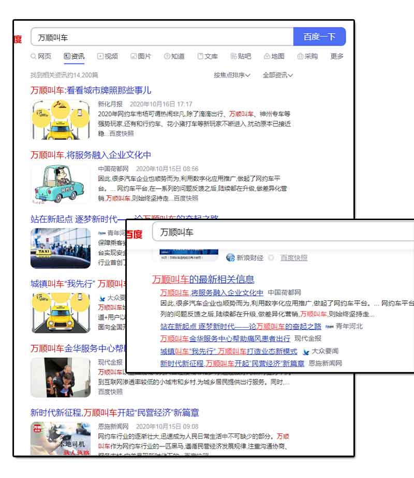The width and height of the screenshot is (414, 478).
Task: Click the yellow taxi article thumbnail
Action: click(x=61, y=119)
